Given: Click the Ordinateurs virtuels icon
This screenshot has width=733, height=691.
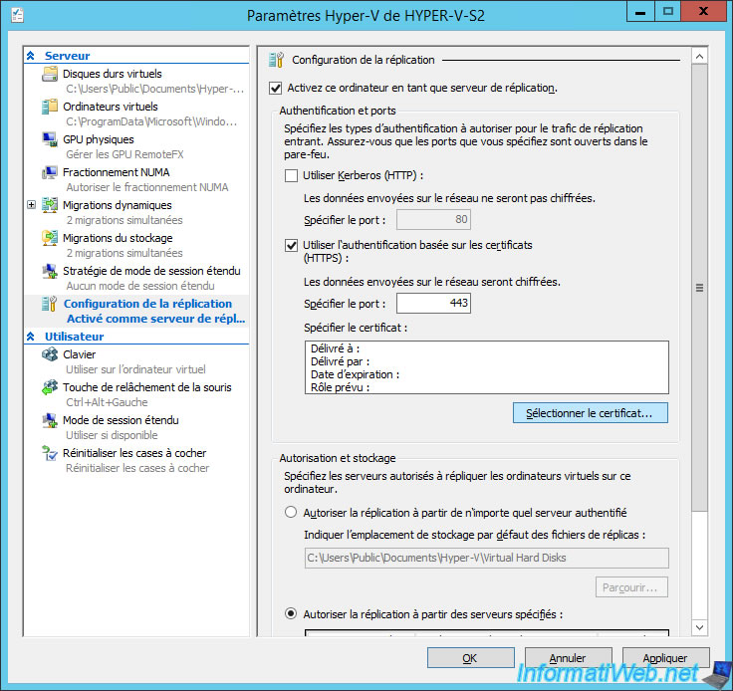Looking at the screenshot, I should [x=50, y=107].
